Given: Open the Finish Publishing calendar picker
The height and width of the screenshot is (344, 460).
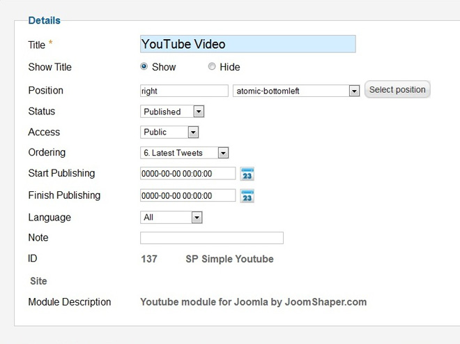Looking at the screenshot, I should tap(247, 196).
